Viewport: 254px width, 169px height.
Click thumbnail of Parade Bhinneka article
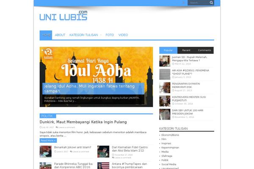pos(46,166)
